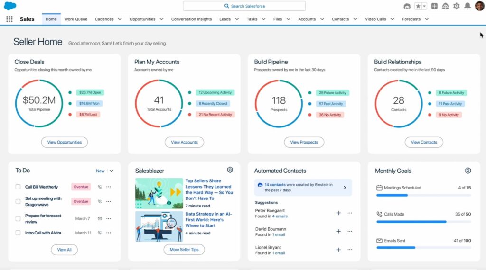Add Peter Boegaert as contact

pyautogui.click(x=339, y=213)
